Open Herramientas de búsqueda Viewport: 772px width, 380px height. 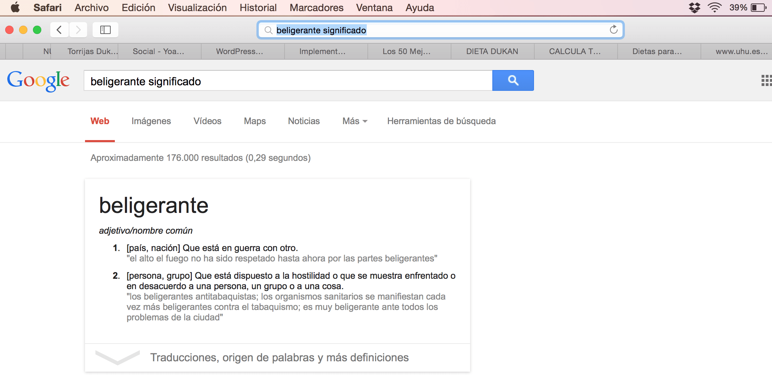click(x=441, y=121)
